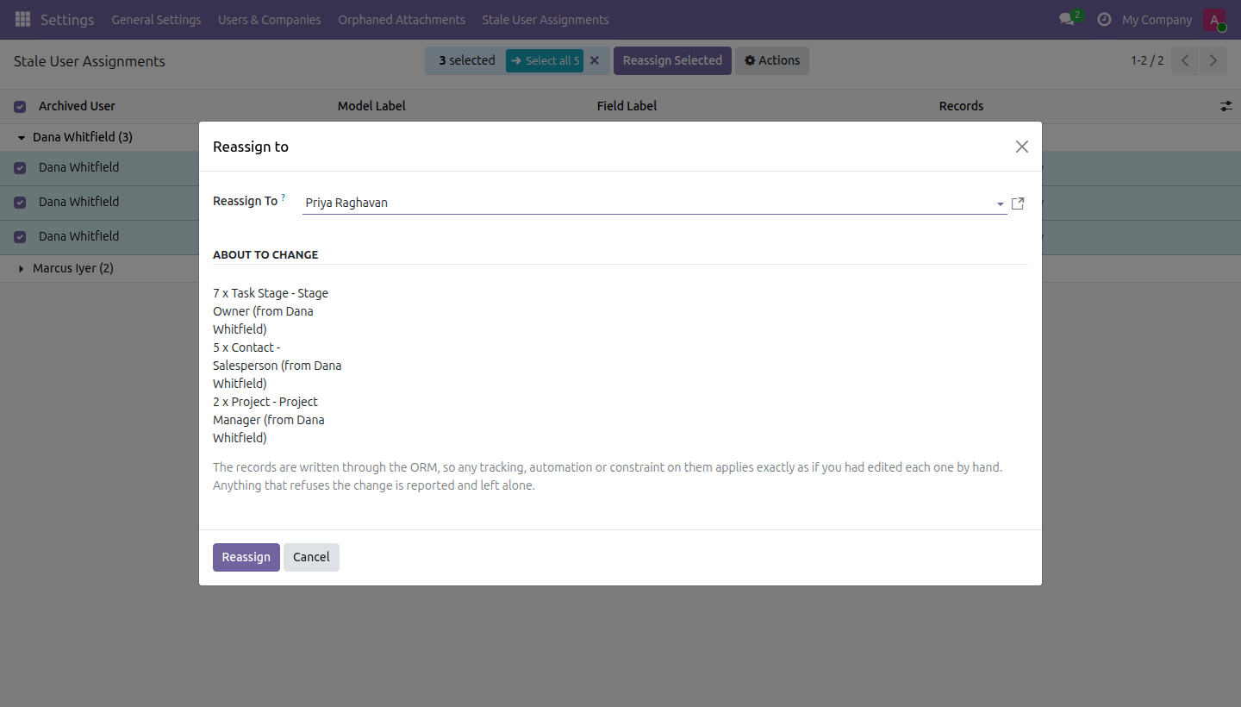Open the Users & Companies menu
The image size is (1241, 707).
click(x=270, y=20)
